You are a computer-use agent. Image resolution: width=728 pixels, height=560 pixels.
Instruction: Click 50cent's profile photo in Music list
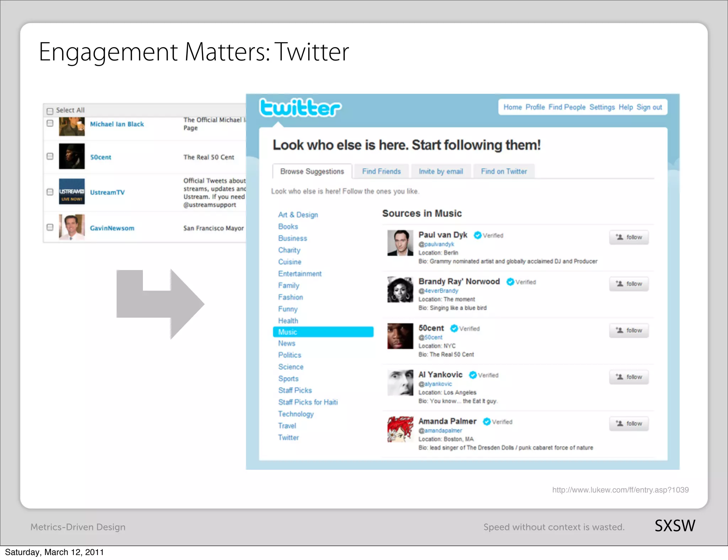click(400, 336)
